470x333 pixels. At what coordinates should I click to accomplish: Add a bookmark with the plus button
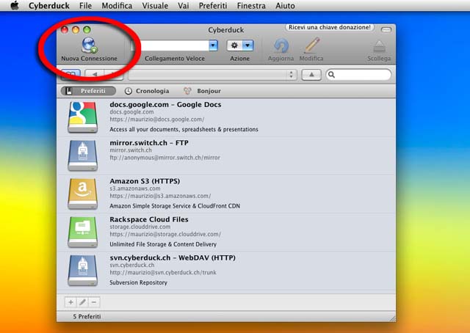70,302
